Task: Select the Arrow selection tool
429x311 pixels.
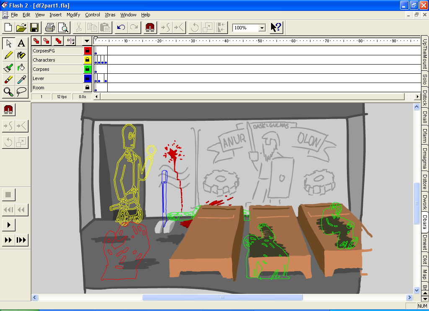Action: pos(8,43)
